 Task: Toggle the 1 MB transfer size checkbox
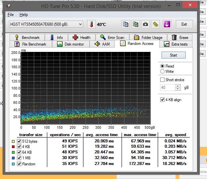pyautogui.click(x=19, y=158)
